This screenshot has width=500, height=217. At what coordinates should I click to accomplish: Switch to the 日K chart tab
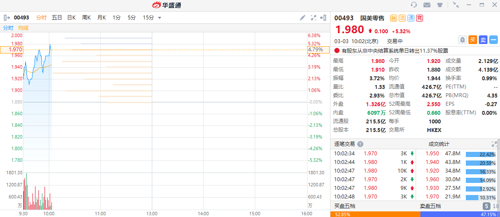pos(71,18)
